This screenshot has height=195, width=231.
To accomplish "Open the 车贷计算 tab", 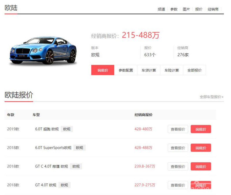I will point(149,70).
